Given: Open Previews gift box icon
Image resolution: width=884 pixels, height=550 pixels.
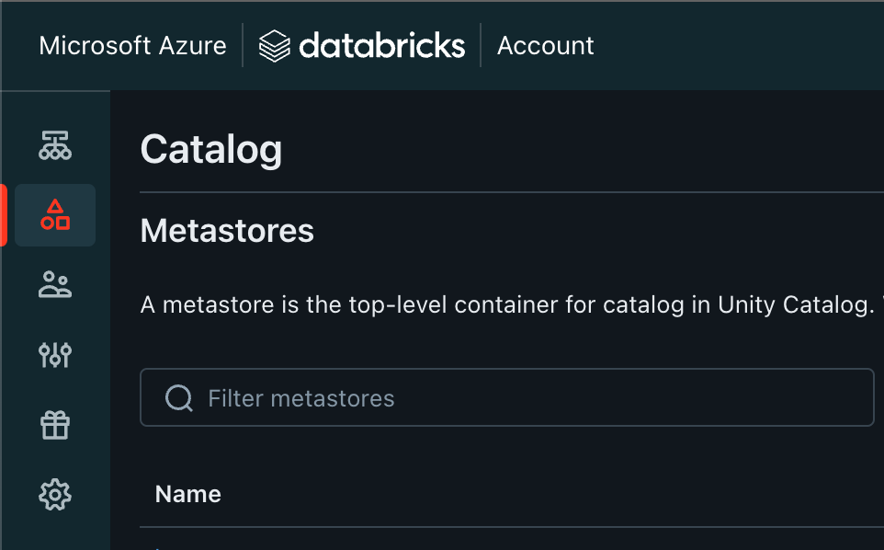Looking at the screenshot, I should tap(55, 425).
